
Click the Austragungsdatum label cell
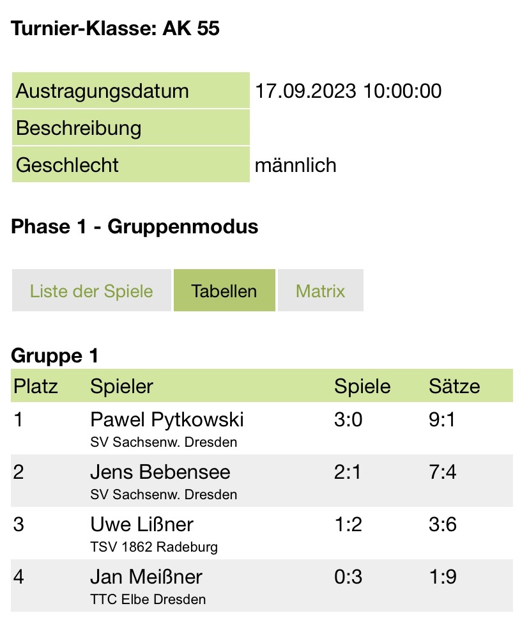click(x=131, y=90)
